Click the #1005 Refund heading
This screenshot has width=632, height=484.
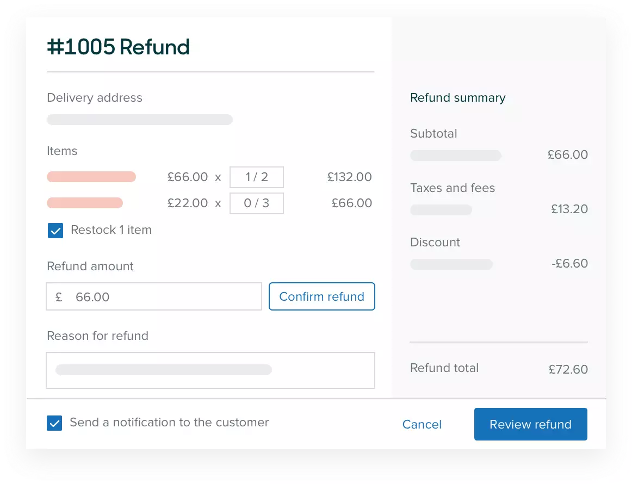point(118,47)
